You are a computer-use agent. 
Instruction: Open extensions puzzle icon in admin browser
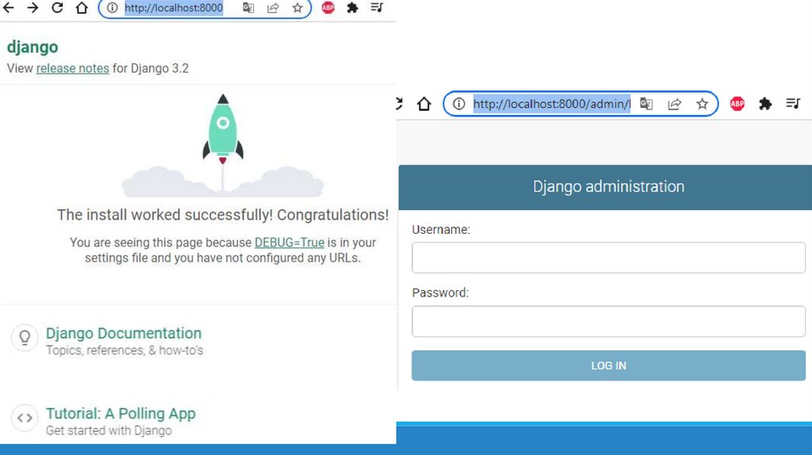point(765,104)
